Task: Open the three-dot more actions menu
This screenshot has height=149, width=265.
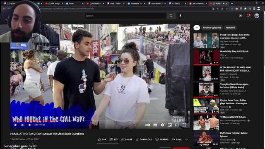Action: (187, 139)
